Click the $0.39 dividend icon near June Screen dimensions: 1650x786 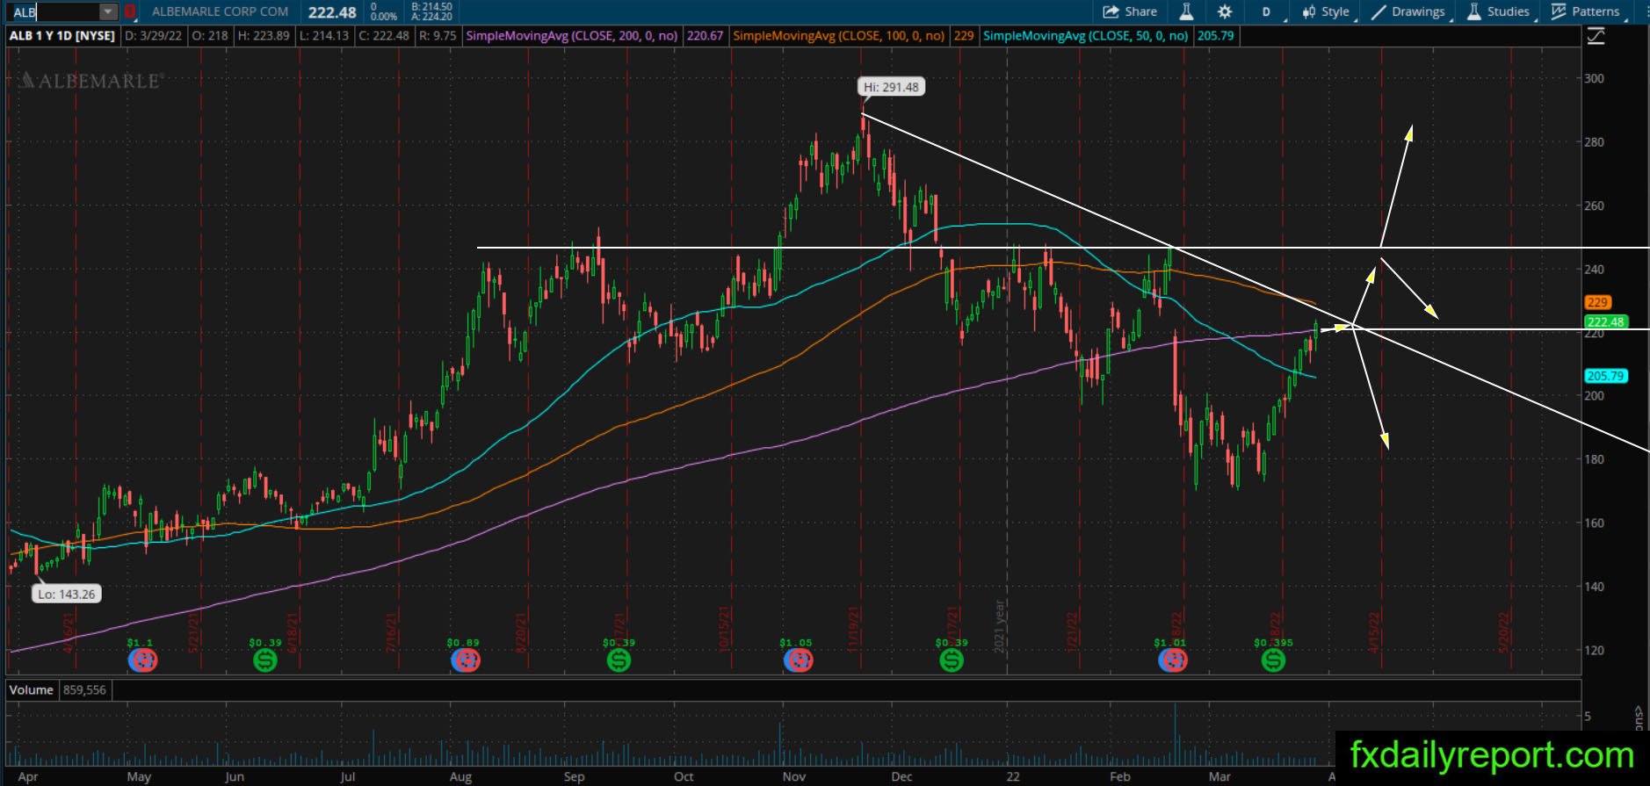(x=264, y=660)
